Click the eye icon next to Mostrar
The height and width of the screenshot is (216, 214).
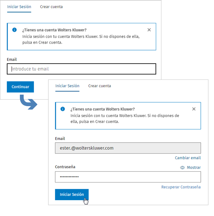(x=182, y=167)
